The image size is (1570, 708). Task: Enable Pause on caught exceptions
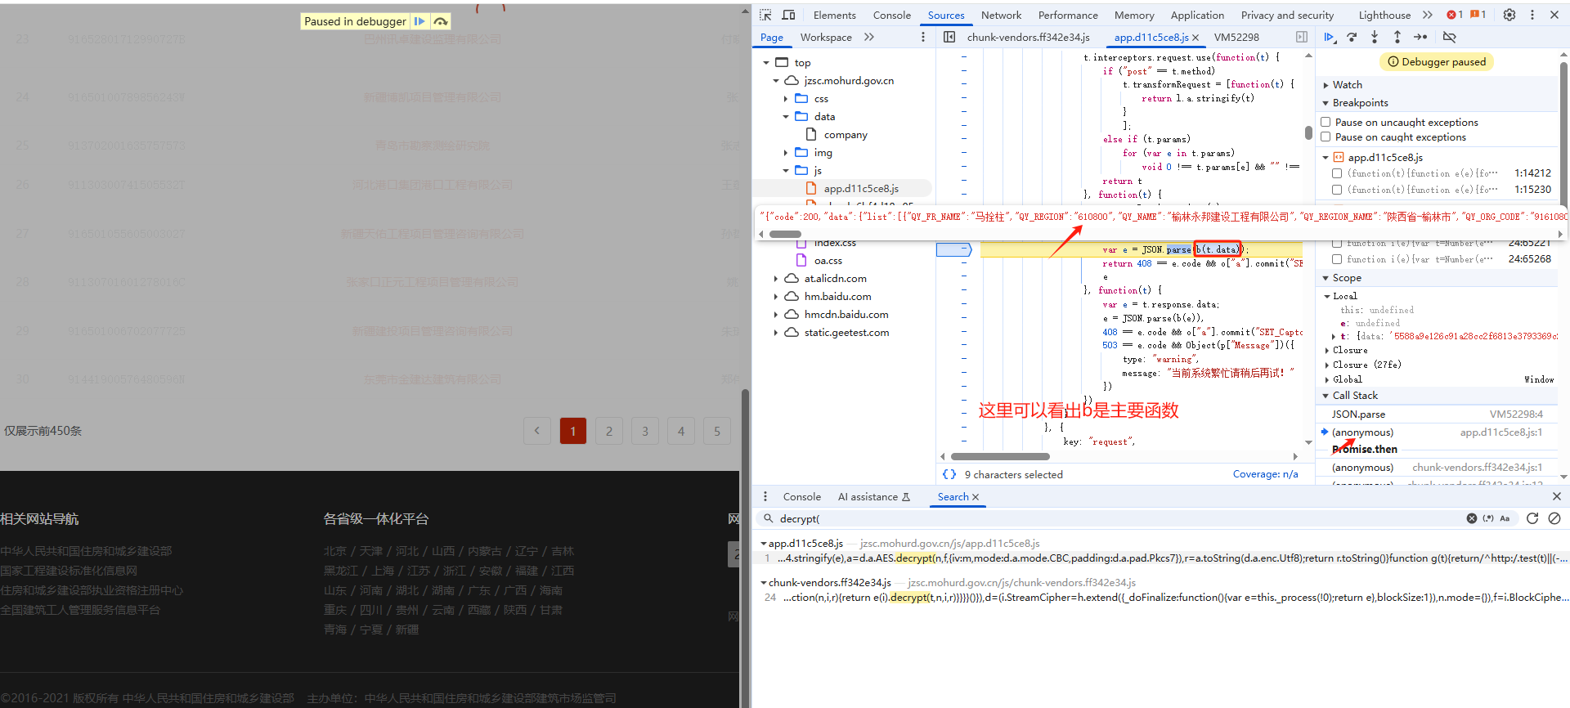(x=1326, y=137)
